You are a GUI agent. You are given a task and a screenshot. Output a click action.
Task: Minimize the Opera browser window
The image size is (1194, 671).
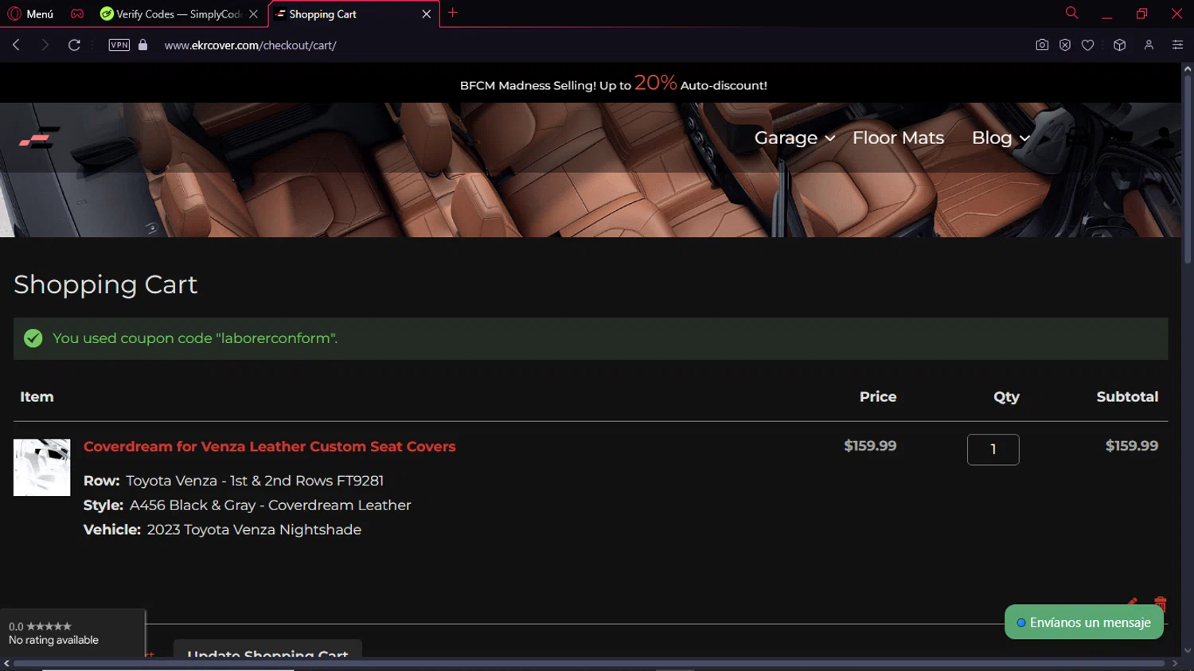pyautogui.click(x=1106, y=14)
